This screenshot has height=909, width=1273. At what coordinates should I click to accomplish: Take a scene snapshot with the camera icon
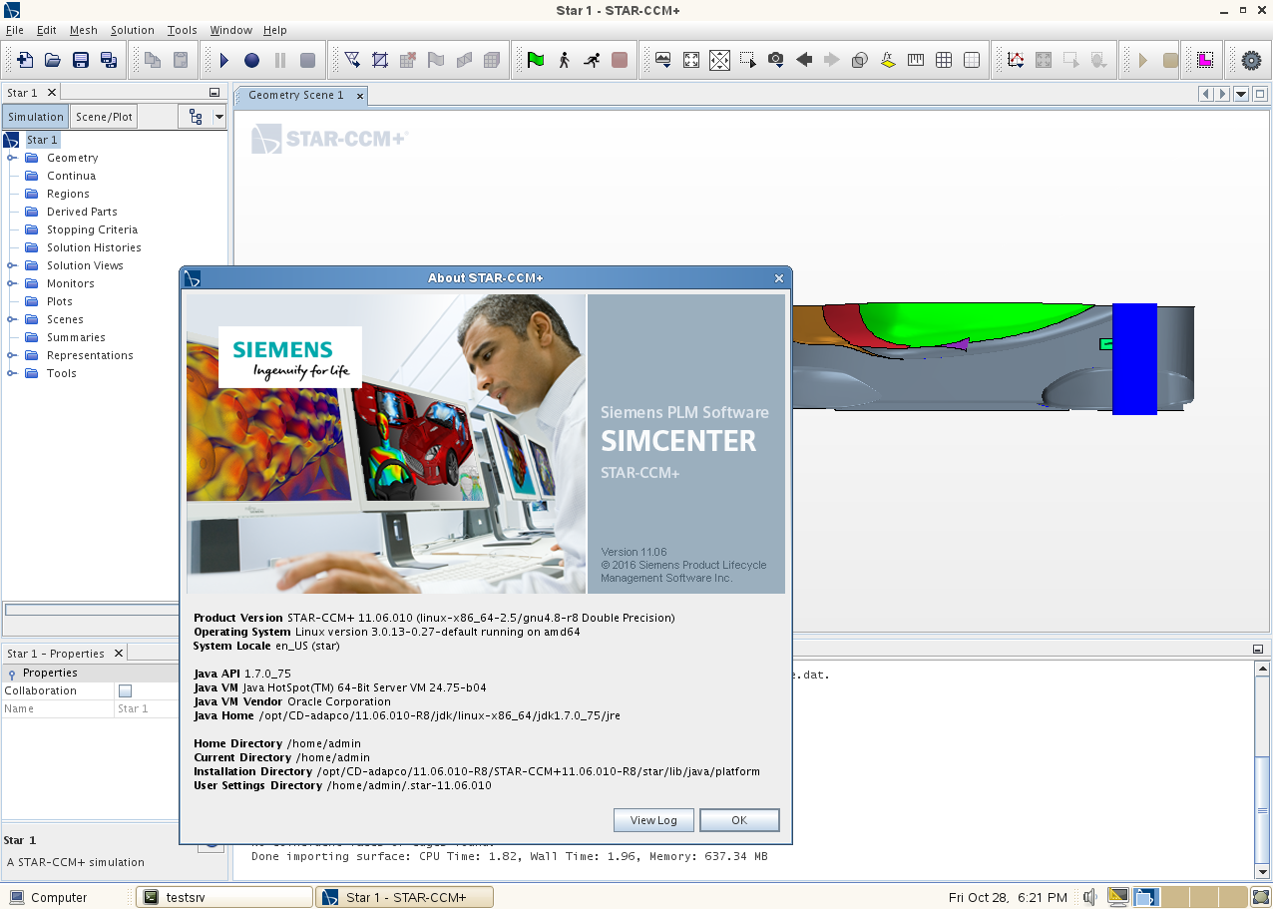click(775, 60)
